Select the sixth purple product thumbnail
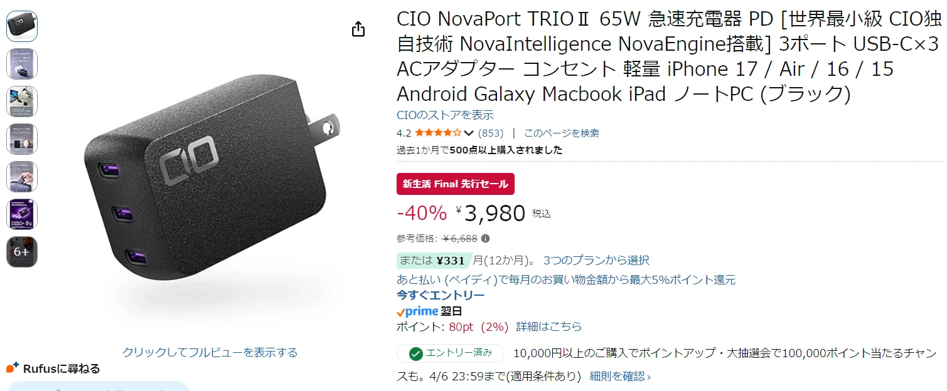Screen dimensions: 947x391 22,214
